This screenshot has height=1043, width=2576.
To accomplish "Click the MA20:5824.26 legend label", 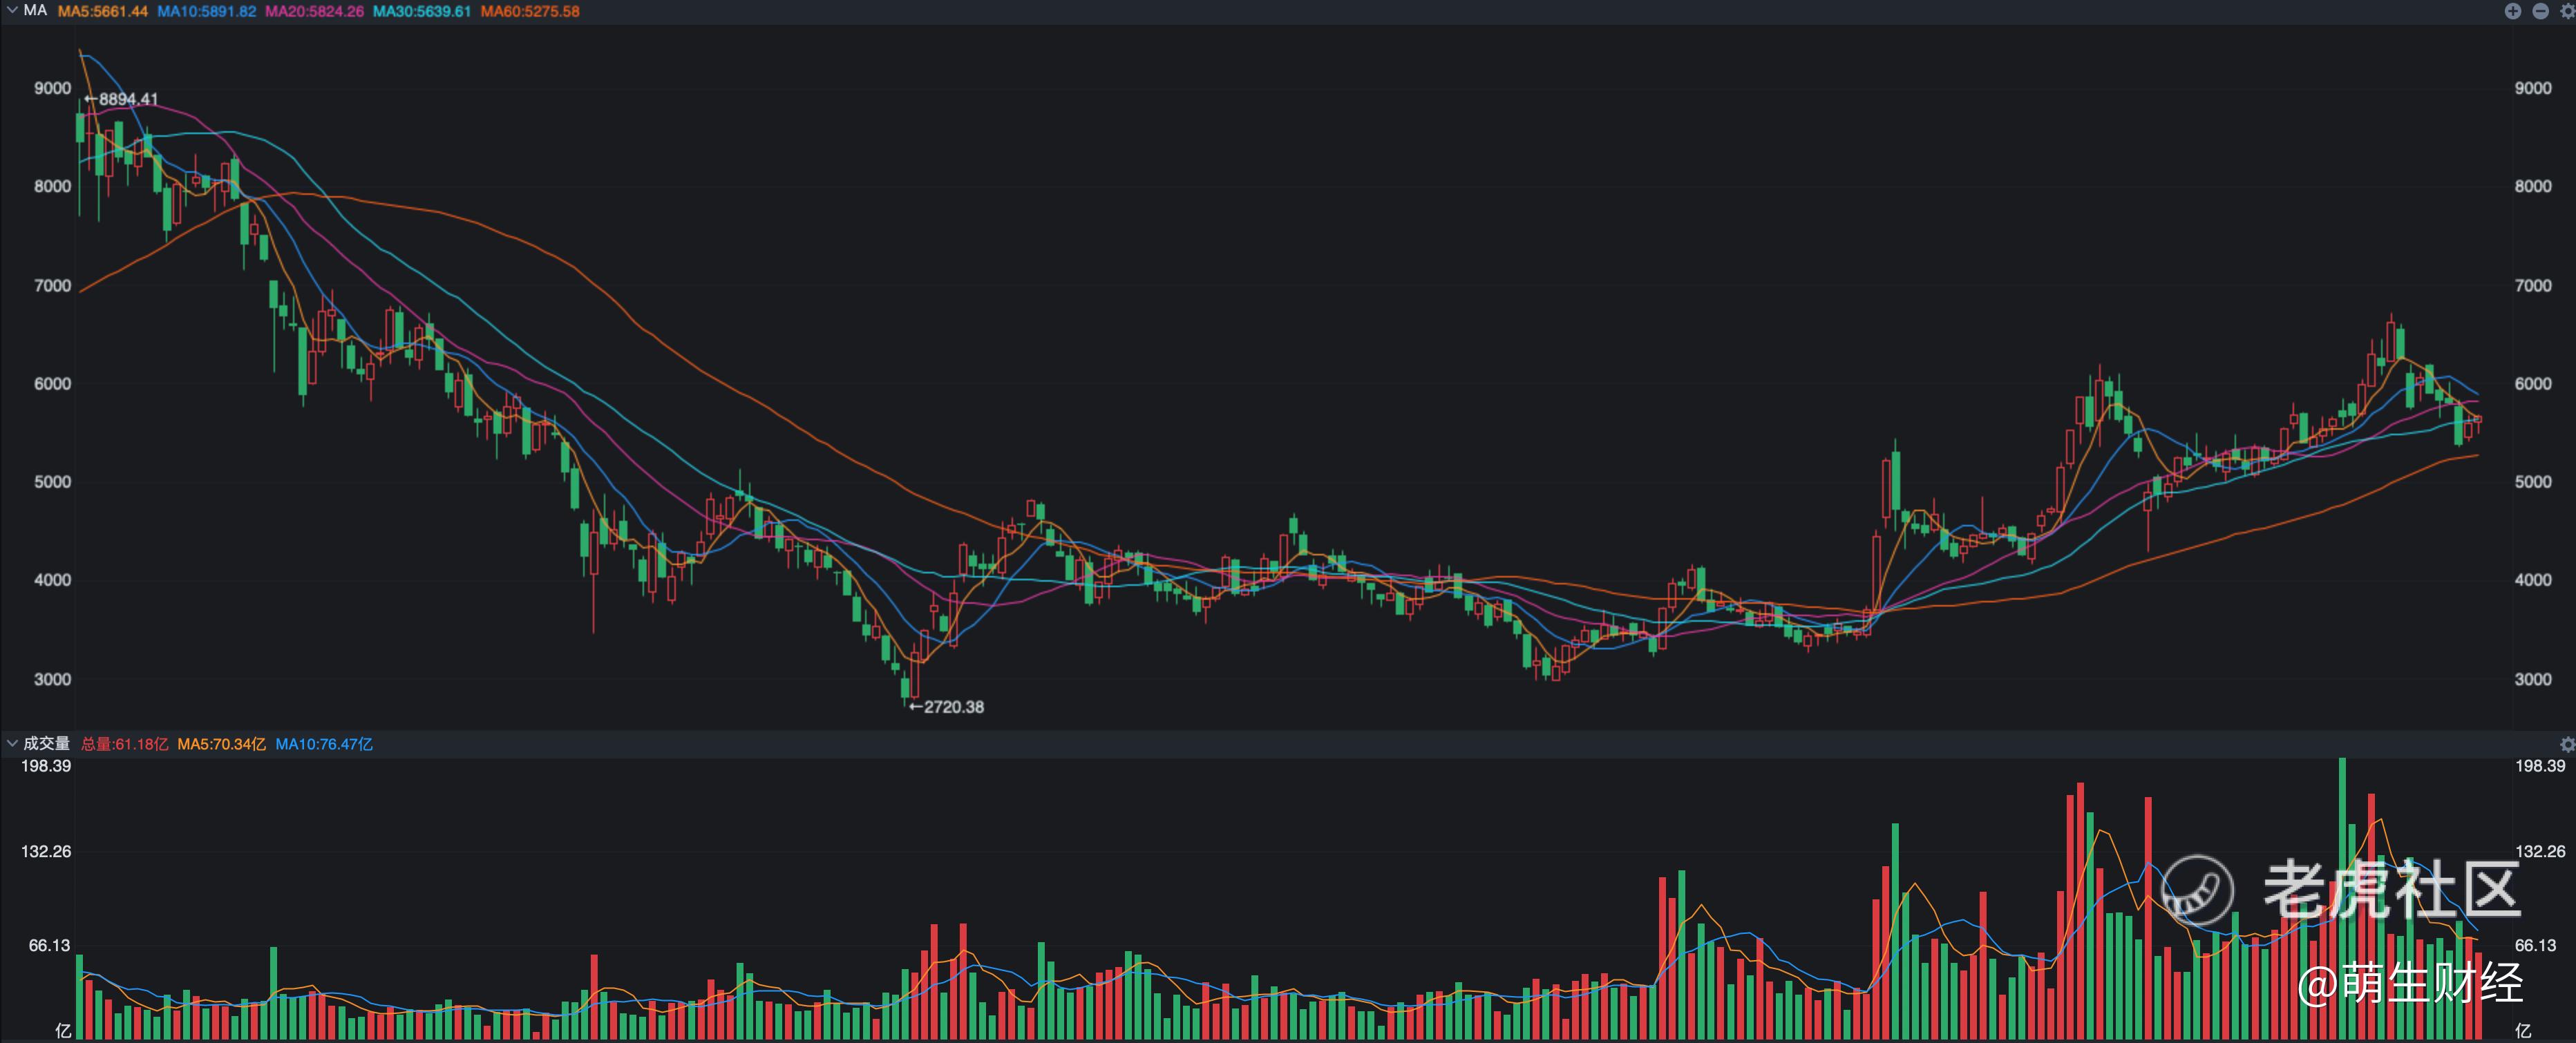I will (x=314, y=11).
